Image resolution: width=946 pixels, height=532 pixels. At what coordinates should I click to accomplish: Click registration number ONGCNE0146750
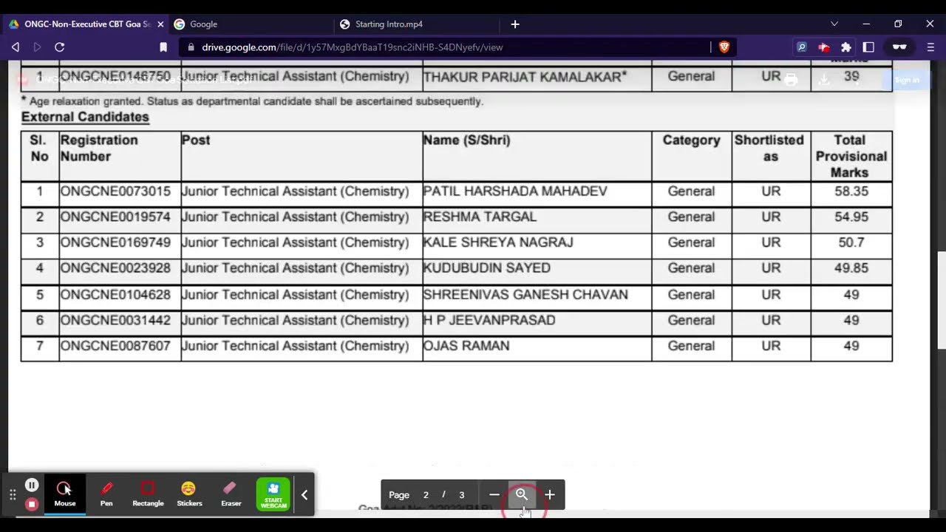pos(115,77)
